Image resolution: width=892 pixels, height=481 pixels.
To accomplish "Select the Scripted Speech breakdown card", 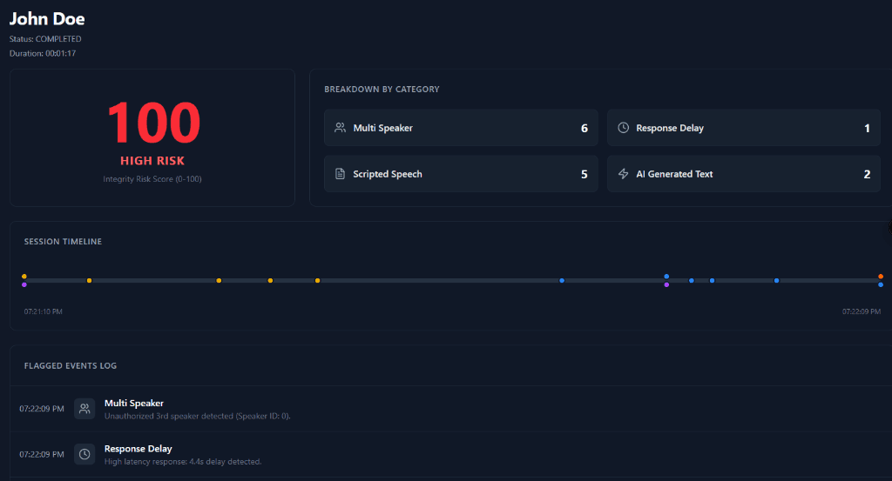I will [461, 174].
